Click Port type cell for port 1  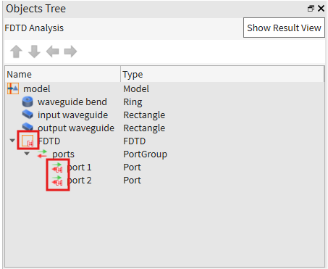(x=132, y=167)
